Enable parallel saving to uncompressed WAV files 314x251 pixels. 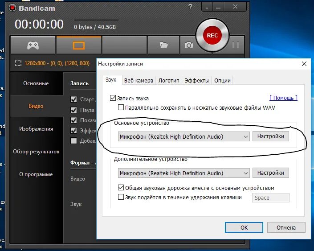tap(121, 107)
